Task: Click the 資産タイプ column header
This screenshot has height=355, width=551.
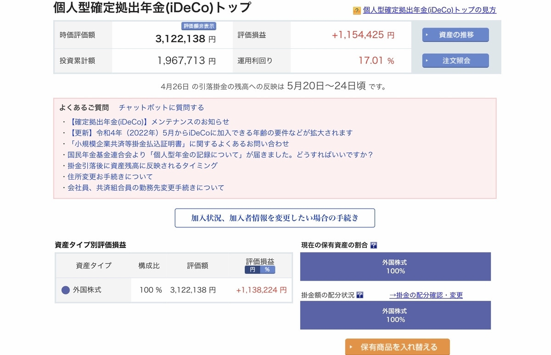Action: tap(94, 265)
